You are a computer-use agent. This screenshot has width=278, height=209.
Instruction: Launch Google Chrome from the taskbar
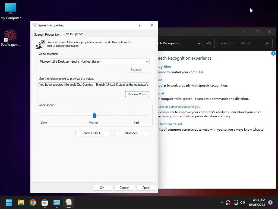click(33, 202)
